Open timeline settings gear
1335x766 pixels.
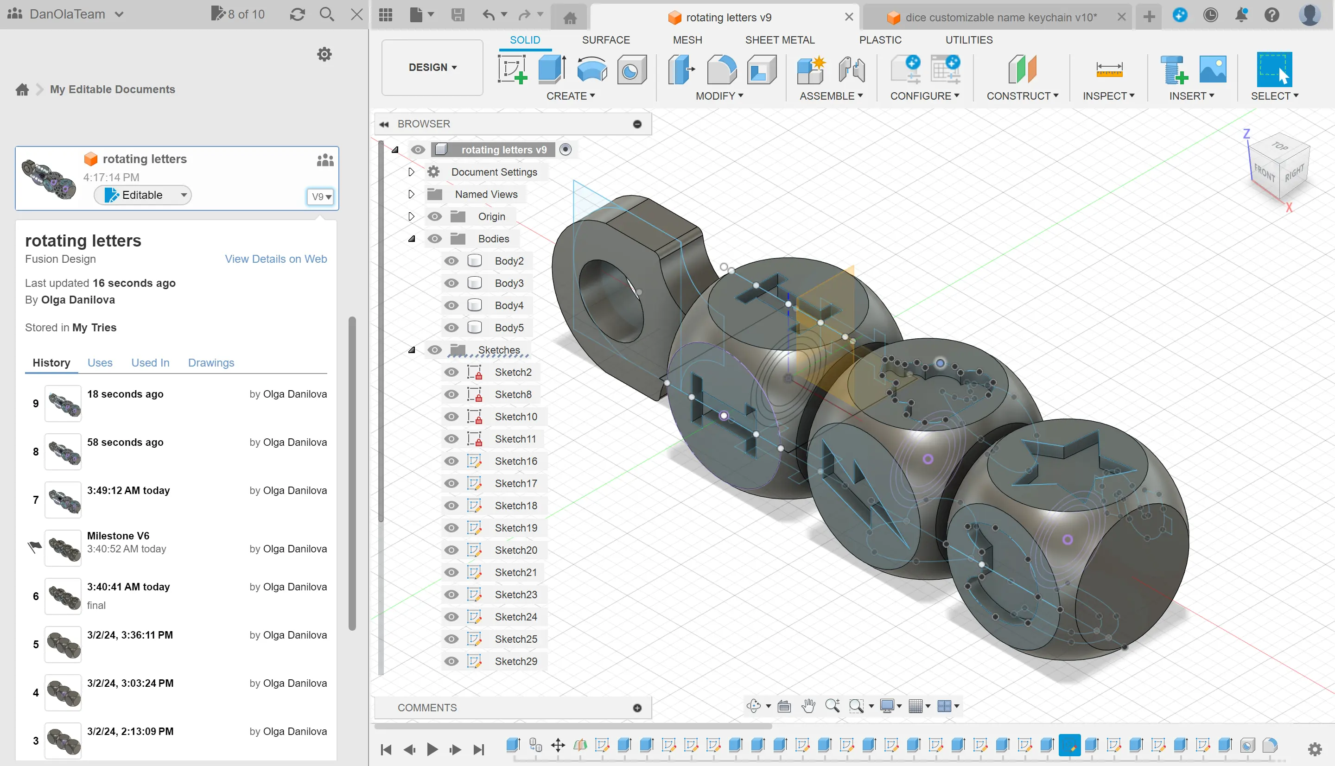(x=1315, y=749)
